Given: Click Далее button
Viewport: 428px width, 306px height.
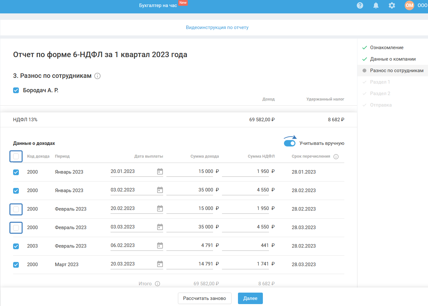Looking at the screenshot, I should pyautogui.click(x=250, y=298).
